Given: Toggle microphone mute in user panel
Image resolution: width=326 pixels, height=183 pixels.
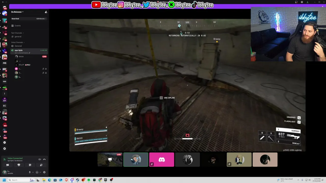Looking at the screenshot, I should pos(30,172).
